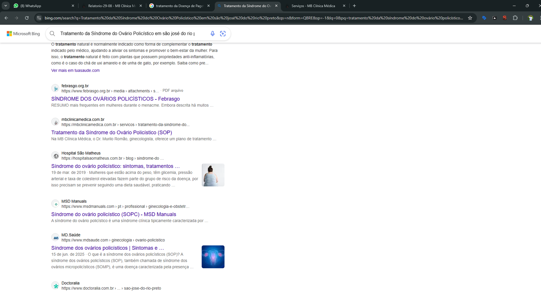Open the tab search dropdown arrow
541x293 pixels.
click(6, 6)
